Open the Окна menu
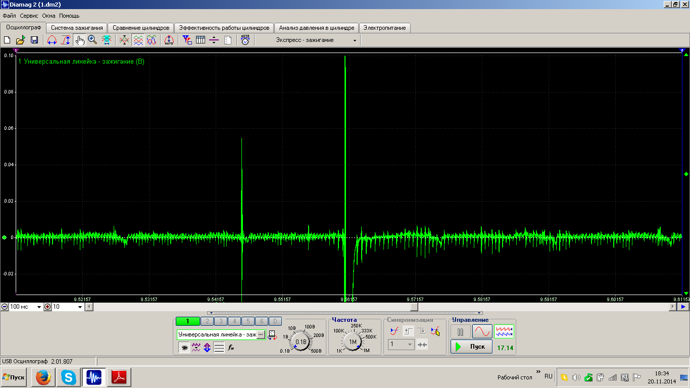This screenshot has height=388, width=690. click(x=48, y=16)
